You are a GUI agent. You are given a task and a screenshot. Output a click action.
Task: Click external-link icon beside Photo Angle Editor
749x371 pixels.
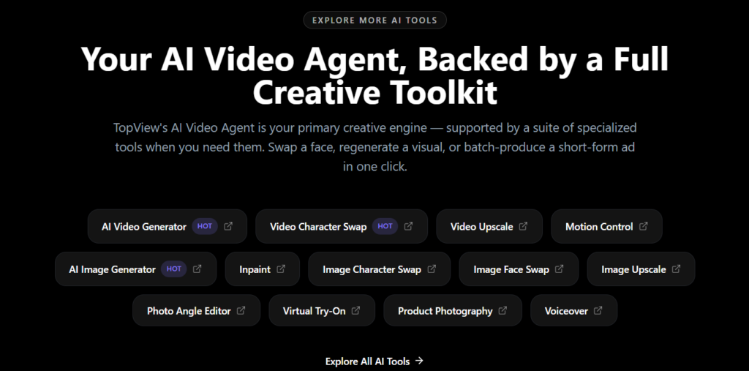click(241, 310)
